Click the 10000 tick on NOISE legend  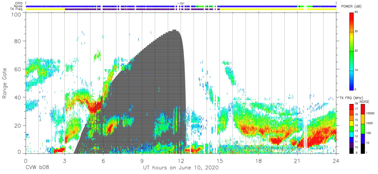(370, 114)
